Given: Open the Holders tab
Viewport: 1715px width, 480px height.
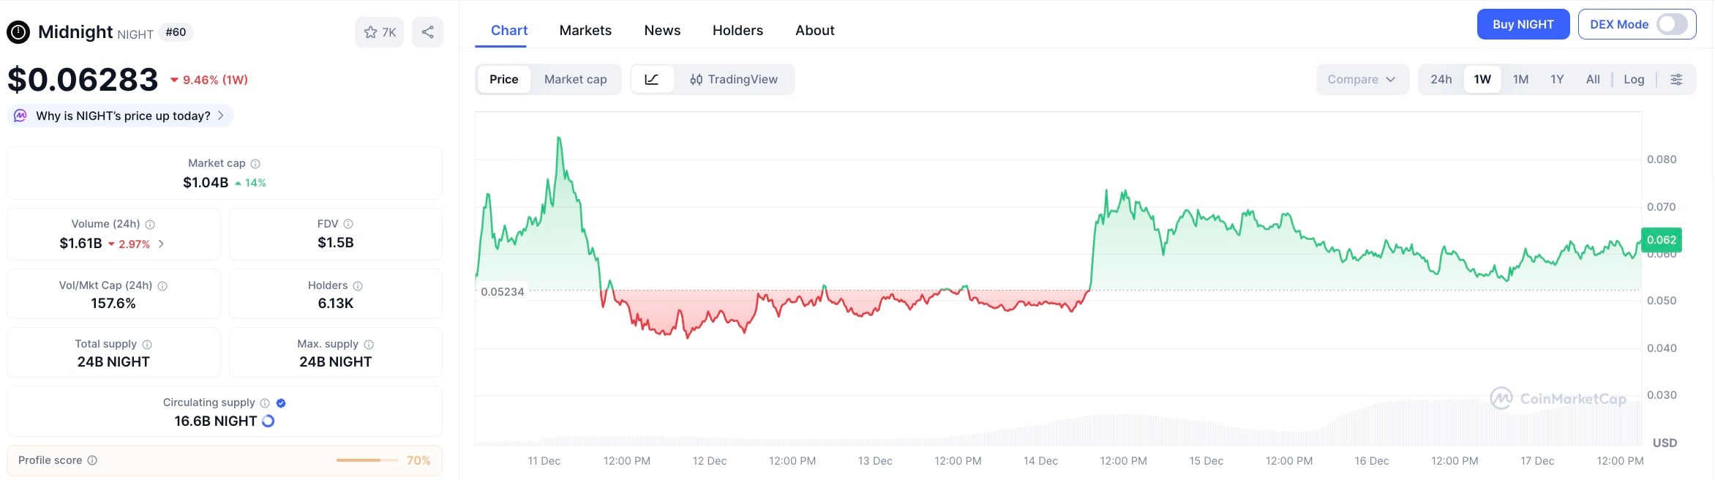Looking at the screenshot, I should pyautogui.click(x=738, y=30).
